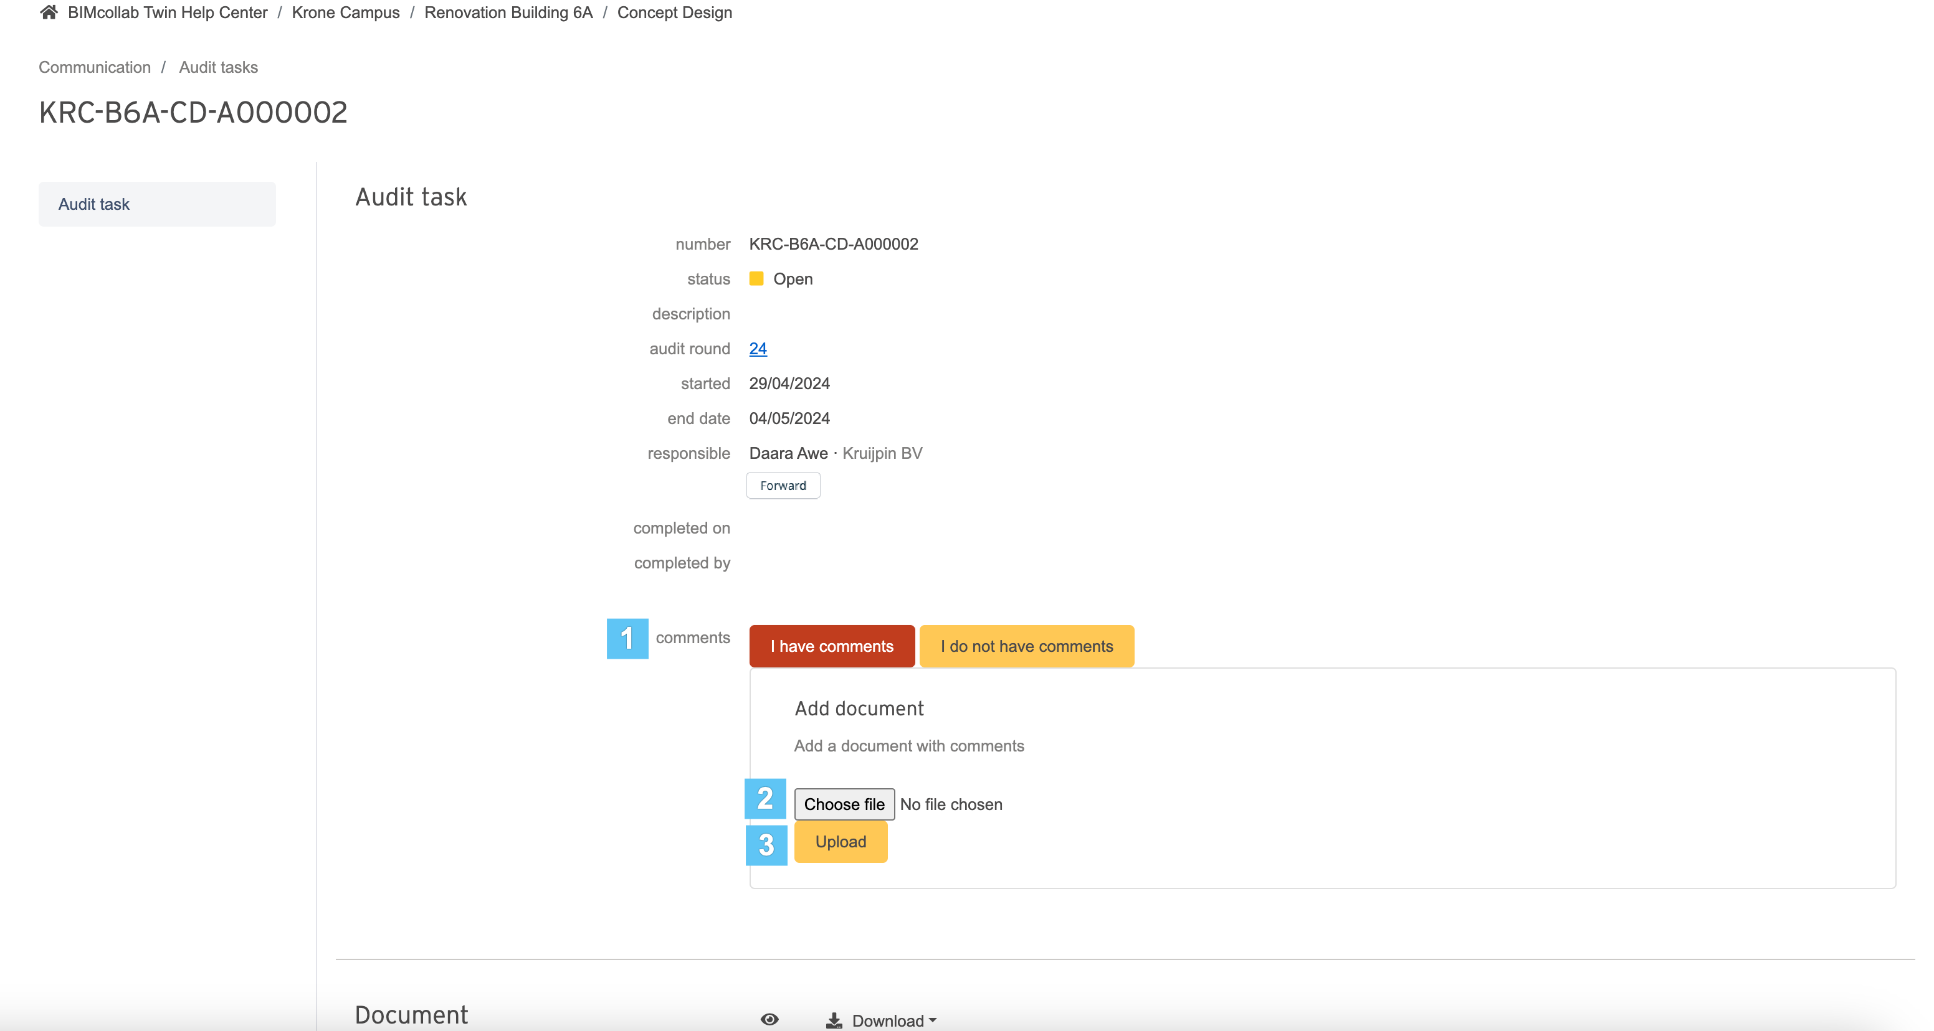Click the Choose file button

(x=844, y=804)
